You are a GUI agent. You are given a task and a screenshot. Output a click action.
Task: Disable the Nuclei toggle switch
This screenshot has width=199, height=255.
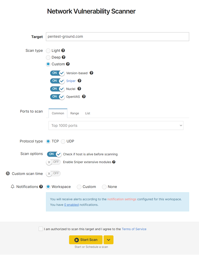pyautogui.click(x=57, y=89)
